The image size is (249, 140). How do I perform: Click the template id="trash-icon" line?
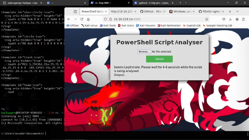click(23, 57)
